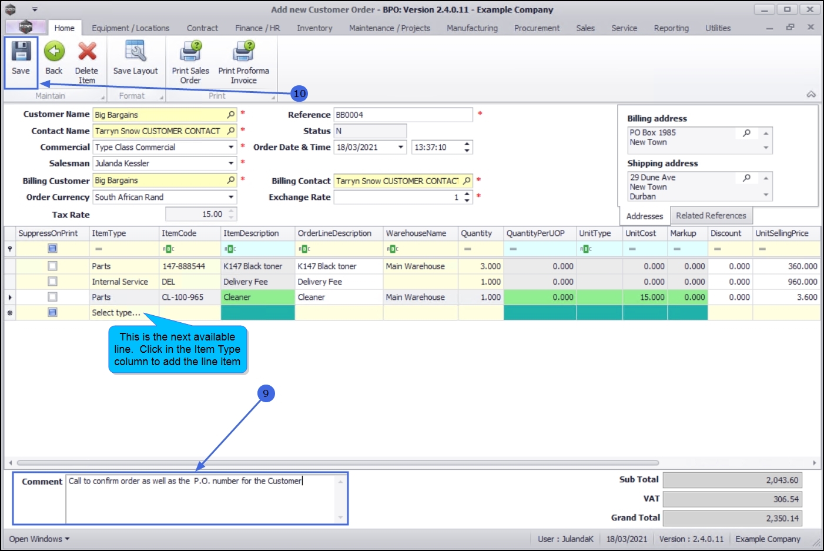Expand the Salesman dropdown

(x=231, y=163)
